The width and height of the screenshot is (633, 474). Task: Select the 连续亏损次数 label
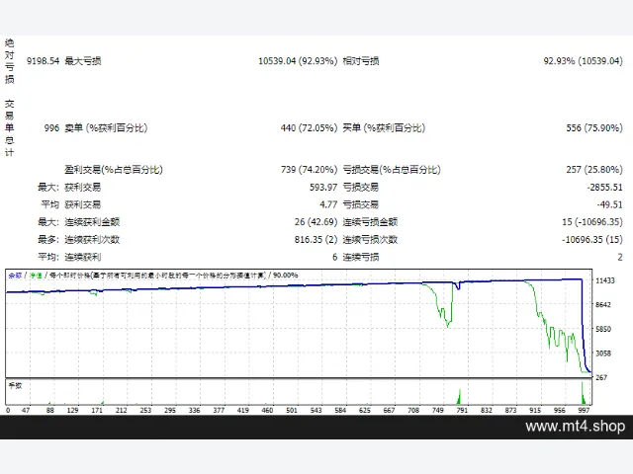point(370,239)
